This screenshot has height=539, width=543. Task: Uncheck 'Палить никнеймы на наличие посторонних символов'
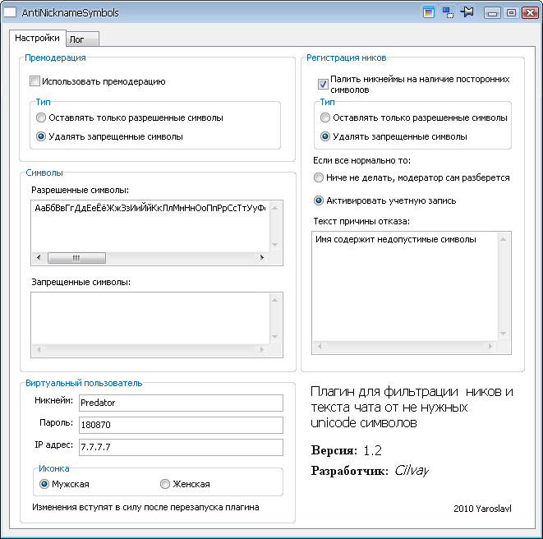(x=324, y=84)
